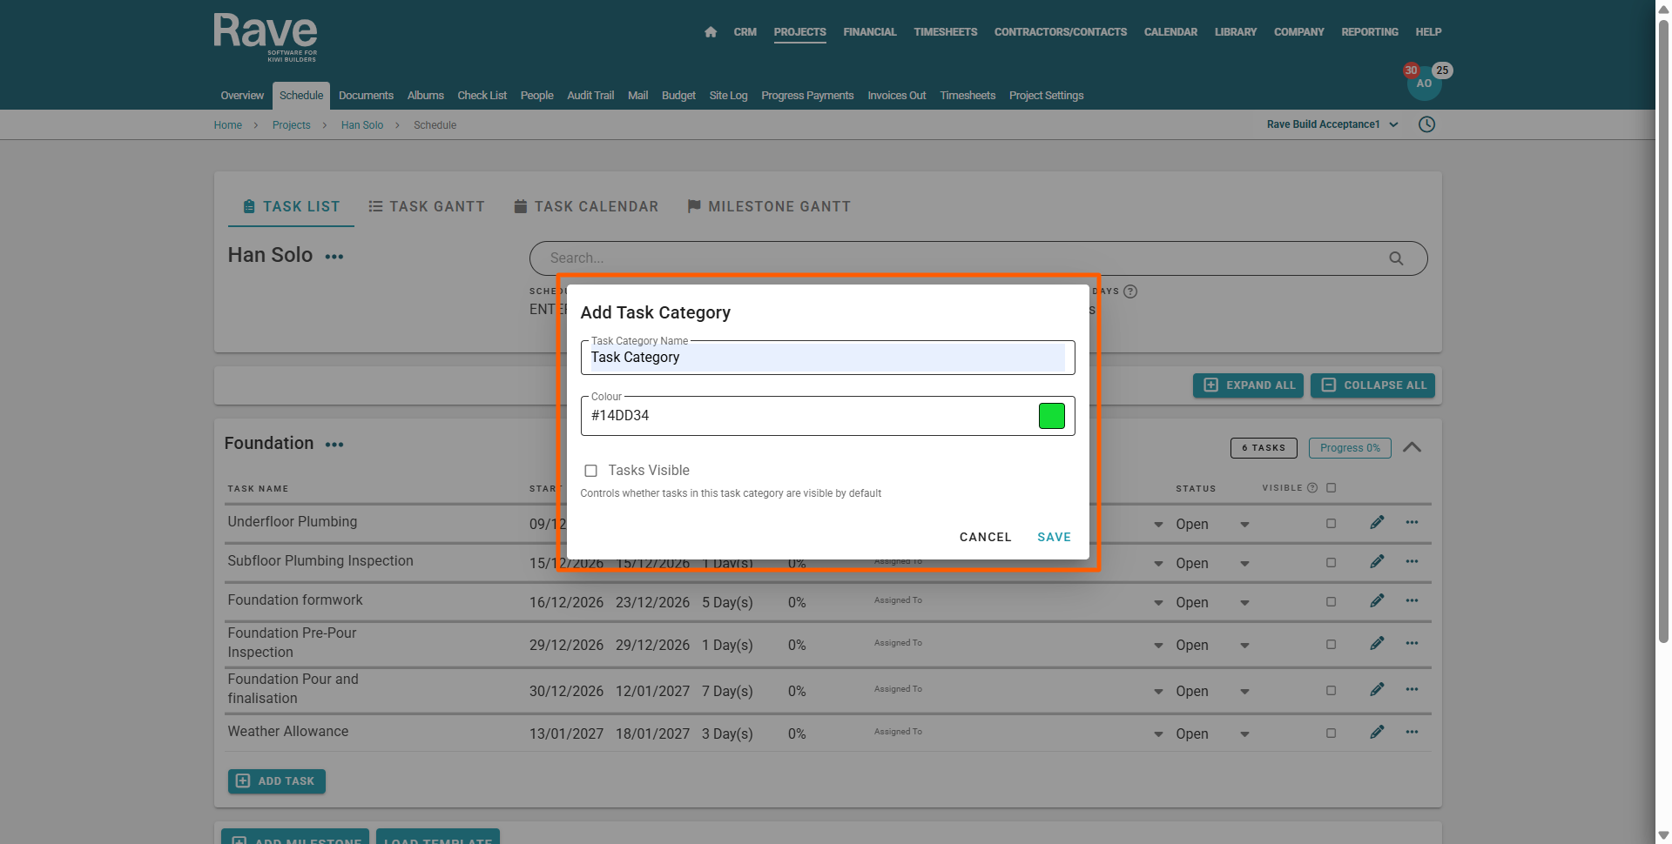
Task: Open the clock history icon
Action: click(1426, 124)
